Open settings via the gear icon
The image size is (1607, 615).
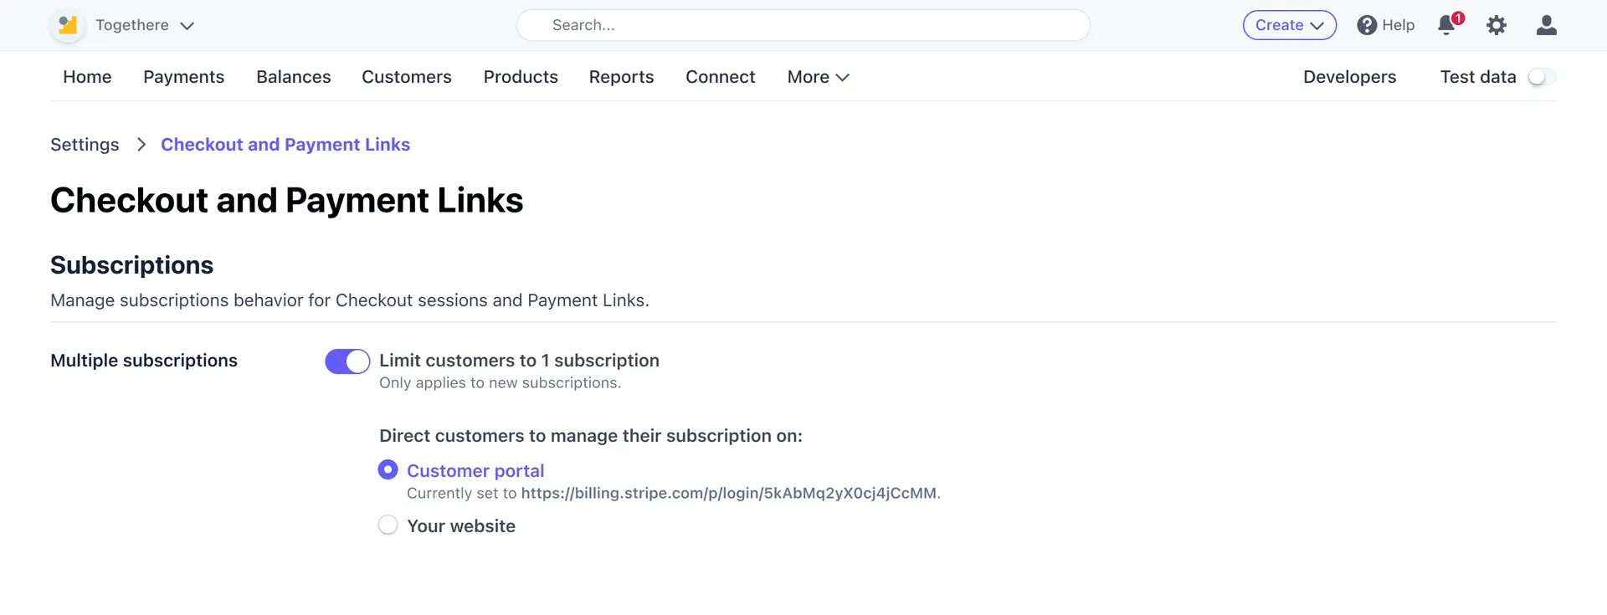1496,25
